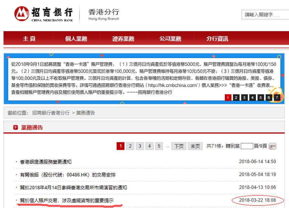
Task: Open the 分行資訊 menu
Action: 217,38
